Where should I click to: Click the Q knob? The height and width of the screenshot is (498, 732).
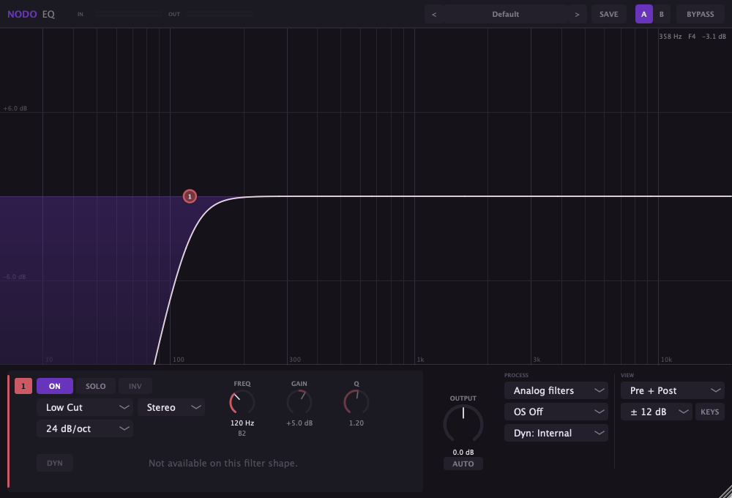pos(356,402)
